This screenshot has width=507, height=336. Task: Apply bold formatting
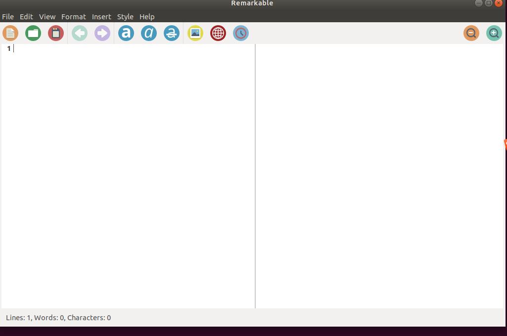tap(126, 33)
